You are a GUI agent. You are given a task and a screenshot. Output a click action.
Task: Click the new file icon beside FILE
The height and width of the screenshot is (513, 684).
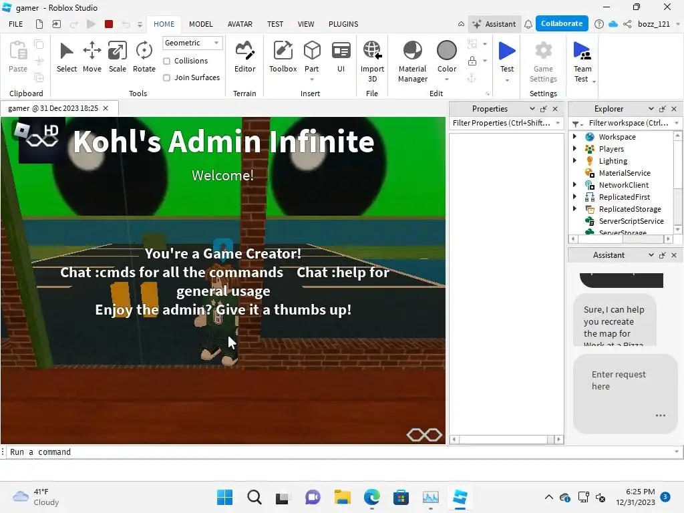click(x=39, y=24)
